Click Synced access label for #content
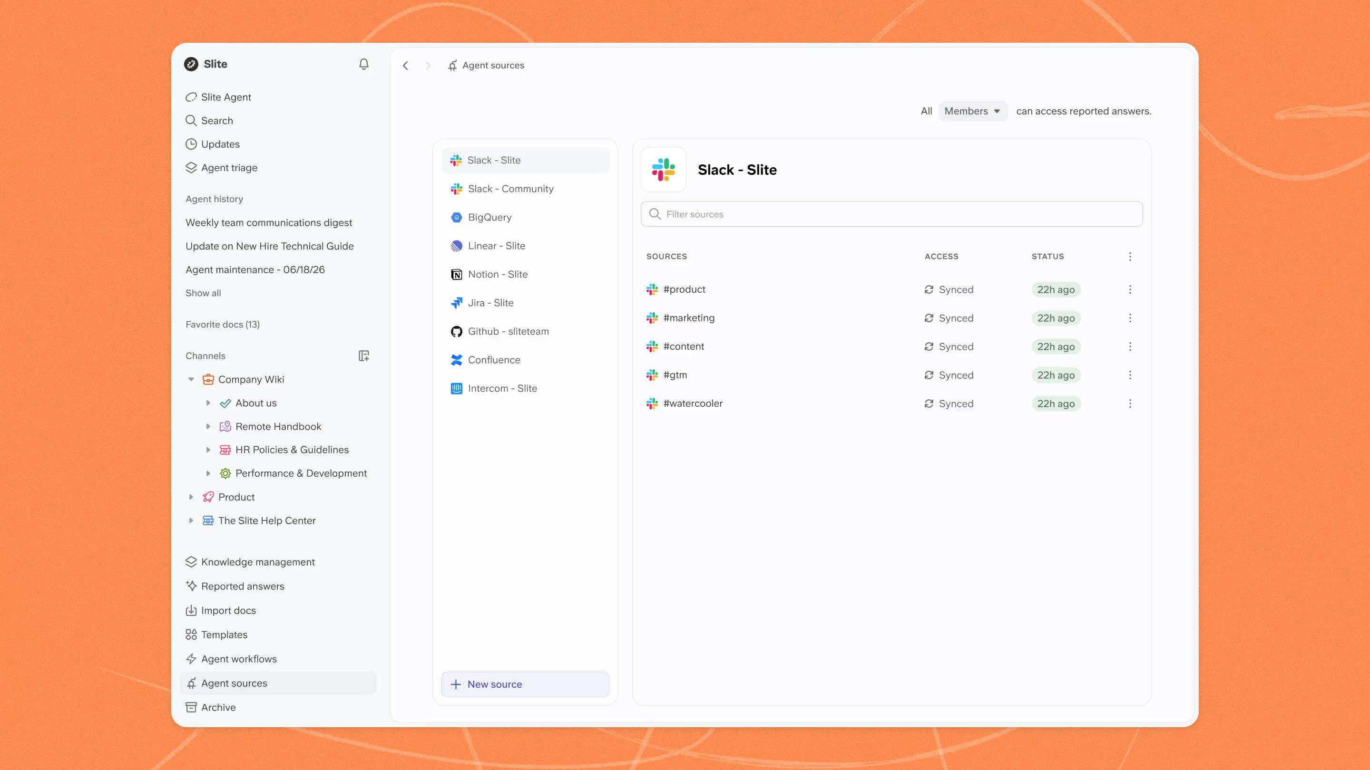1370x770 pixels. point(956,346)
